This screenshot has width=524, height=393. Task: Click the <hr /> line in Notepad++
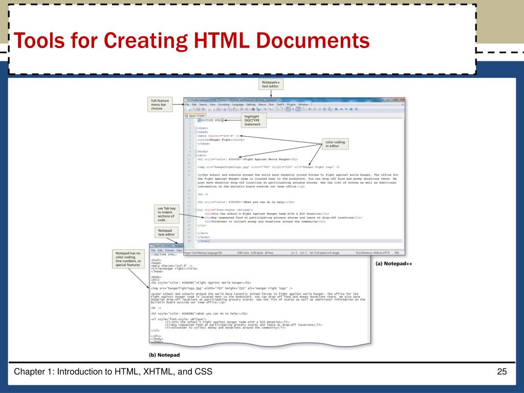[203, 194]
